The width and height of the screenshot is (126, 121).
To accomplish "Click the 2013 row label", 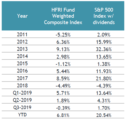I will 22,49.
